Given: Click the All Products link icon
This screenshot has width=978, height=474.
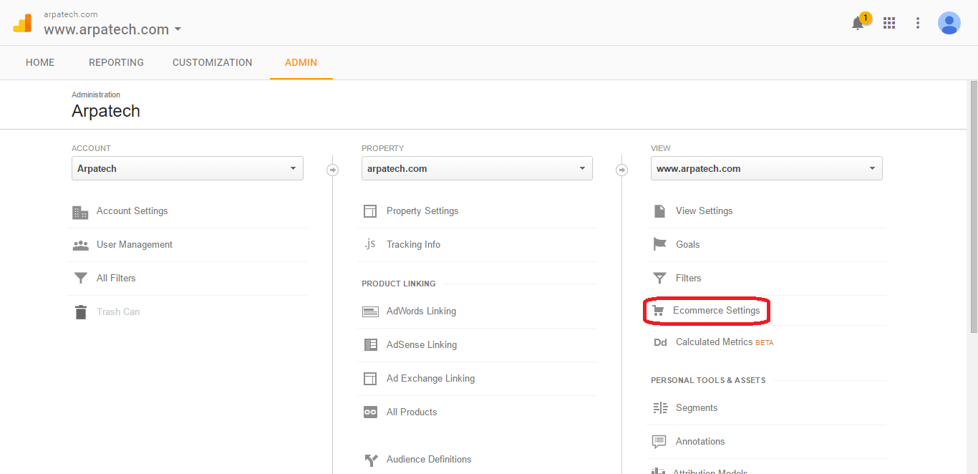Looking at the screenshot, I should click(x=370, y=412).
